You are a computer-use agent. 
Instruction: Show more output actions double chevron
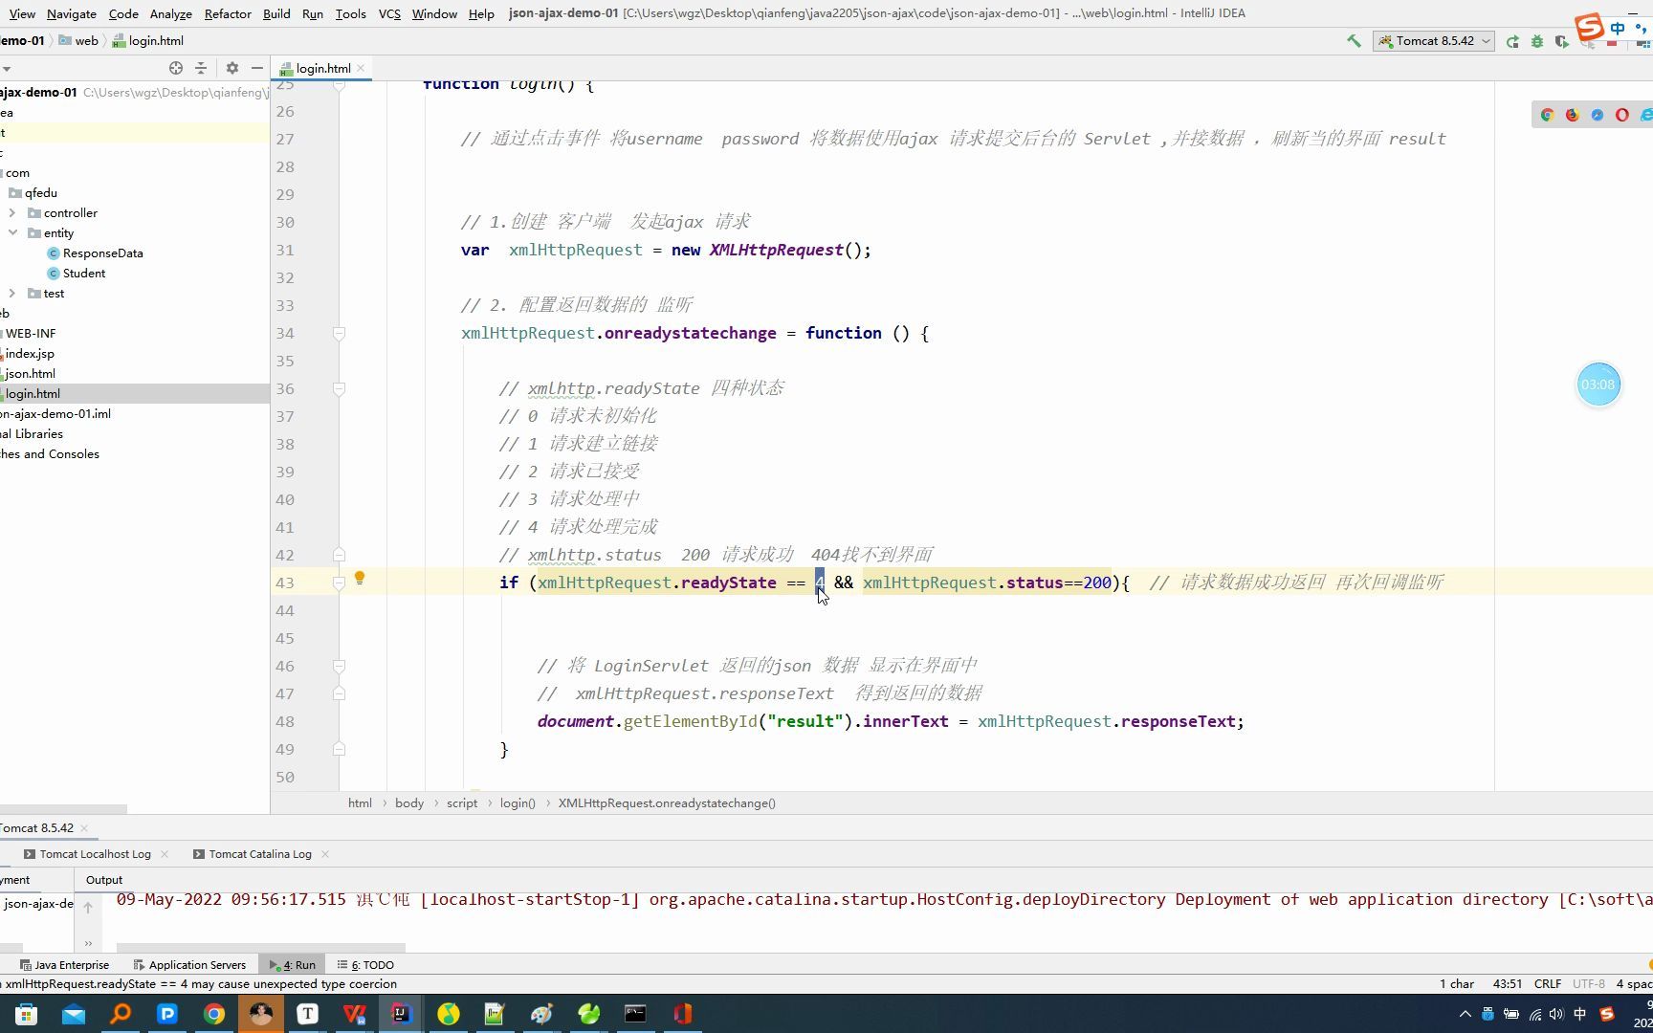point(88,943)
